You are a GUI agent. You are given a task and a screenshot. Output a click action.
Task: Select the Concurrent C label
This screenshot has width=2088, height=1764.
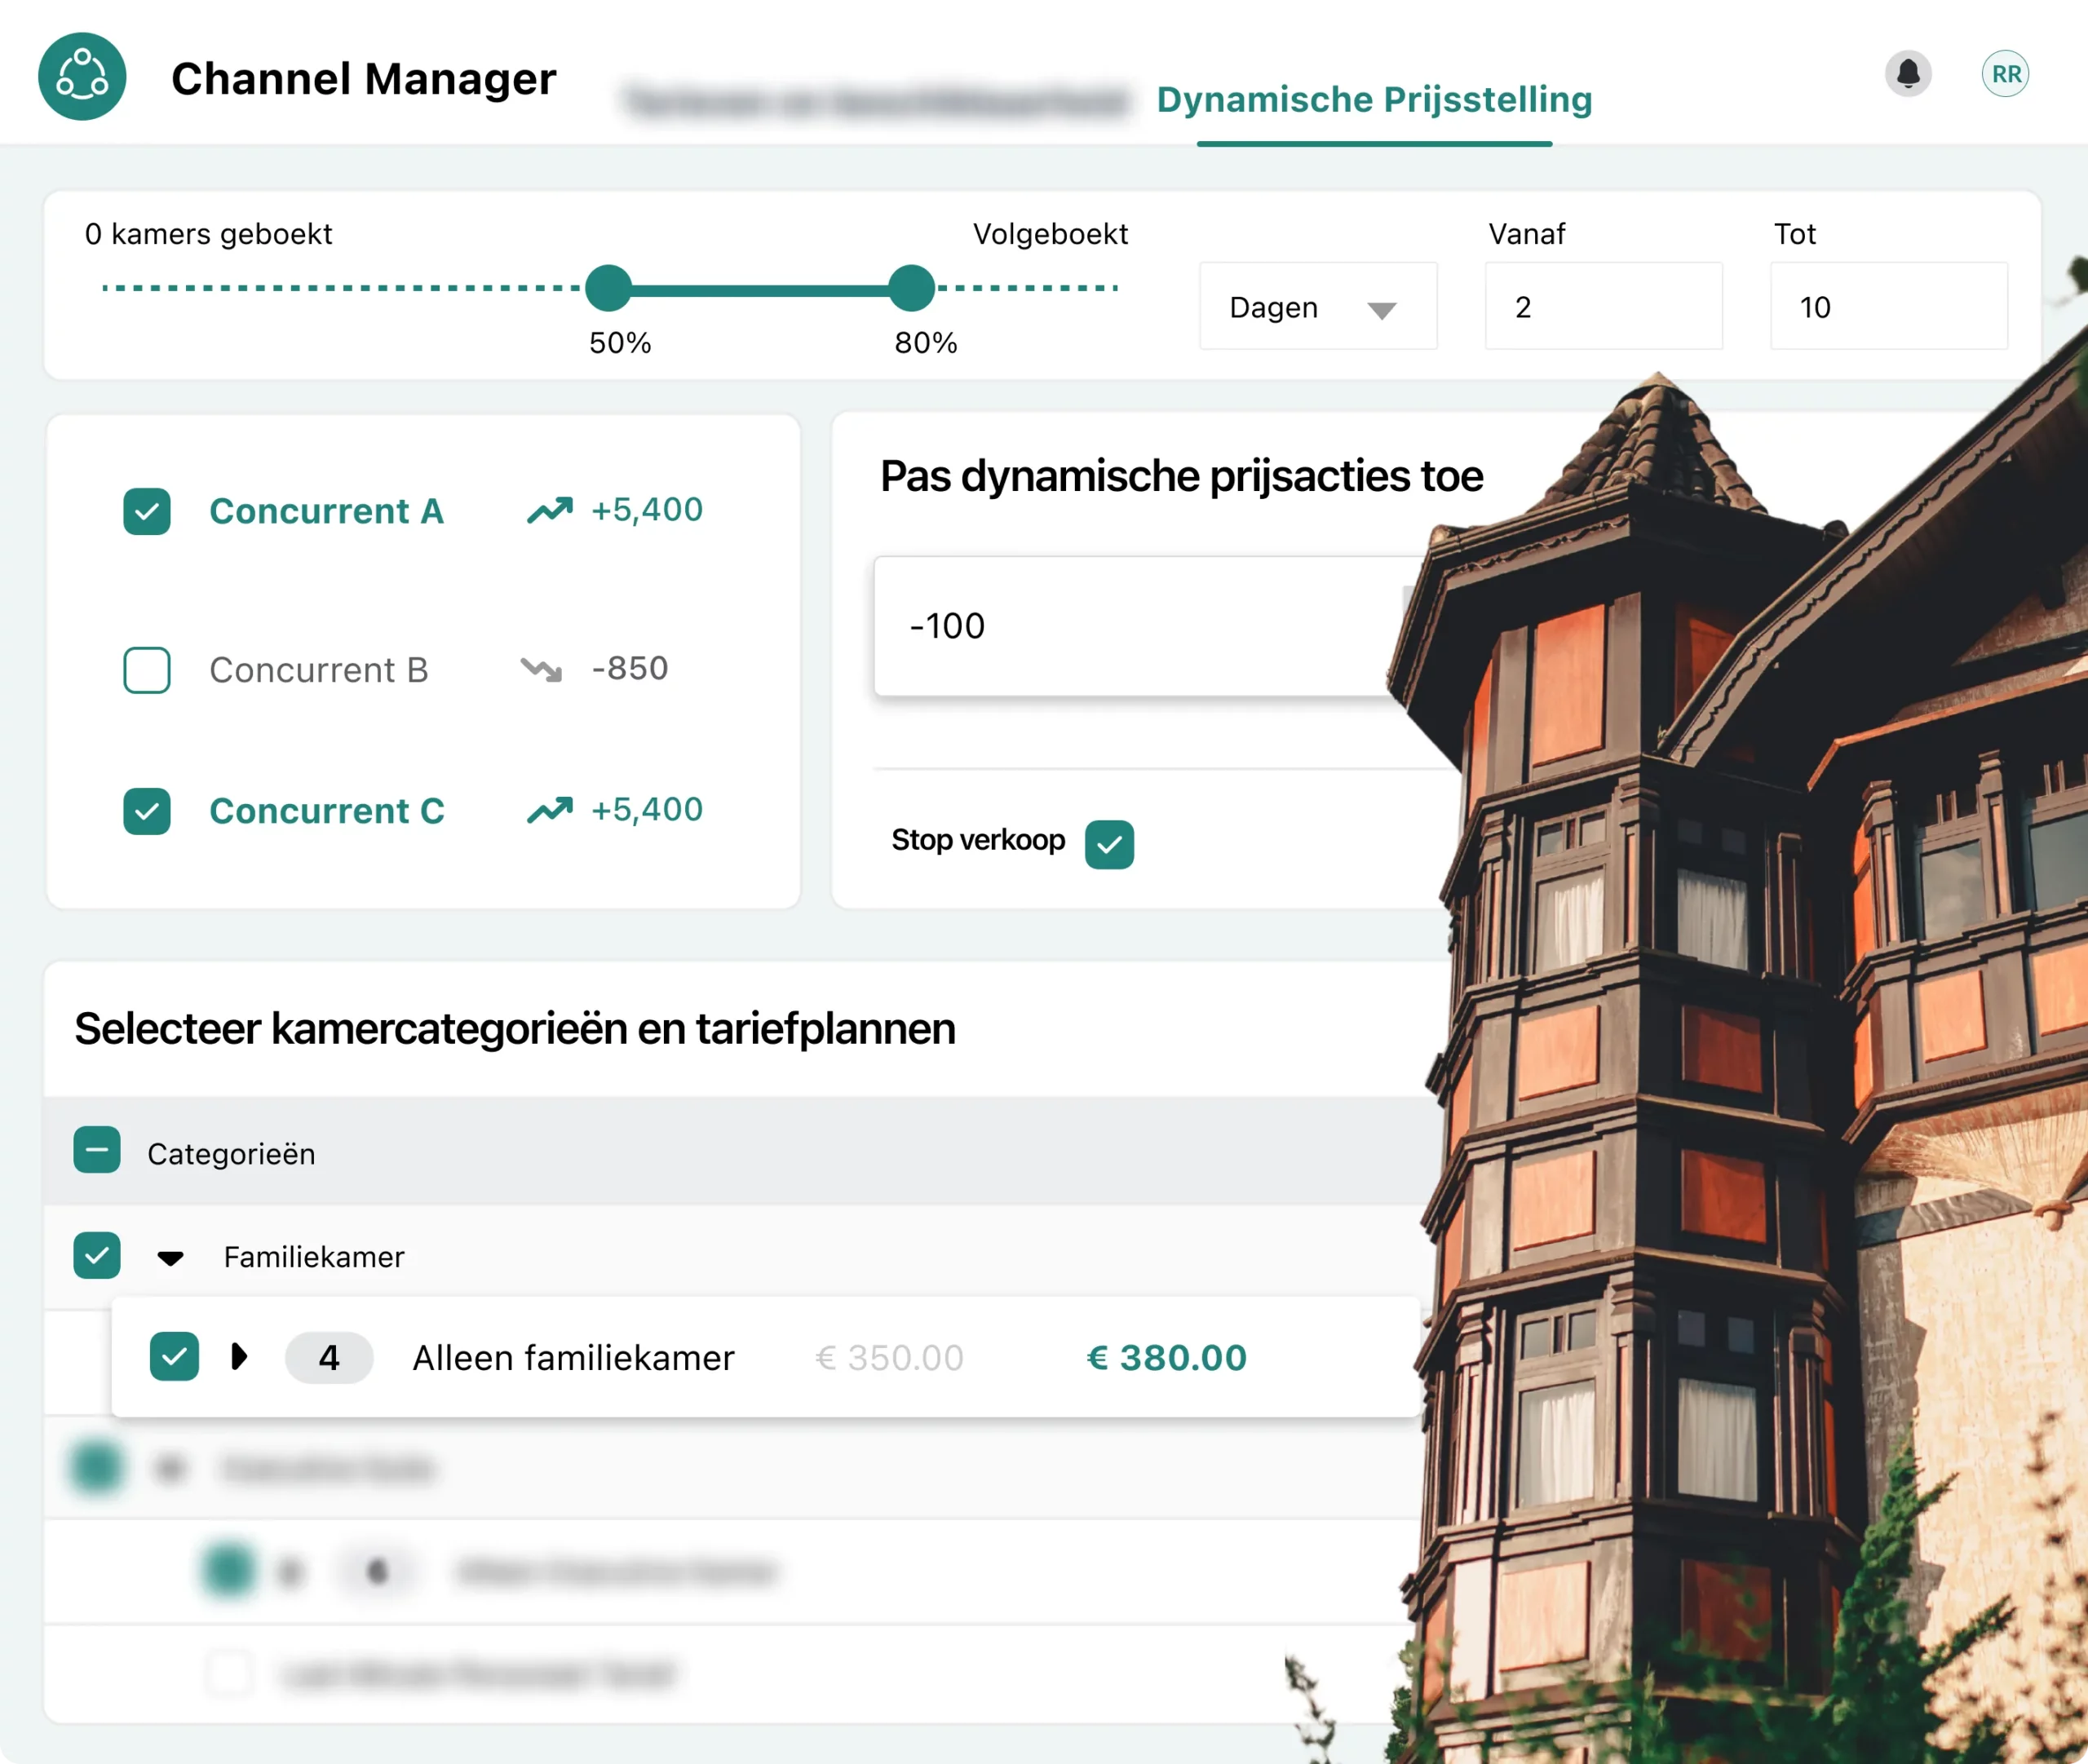(x=327, y=811)
